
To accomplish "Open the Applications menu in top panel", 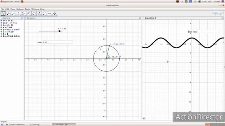I will coord(8,1).
